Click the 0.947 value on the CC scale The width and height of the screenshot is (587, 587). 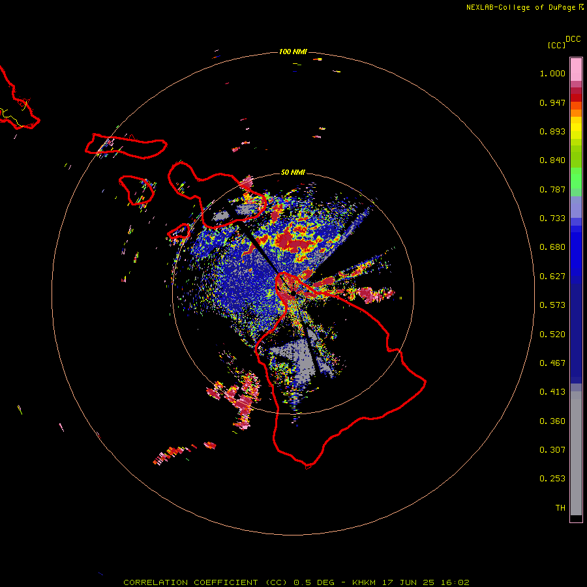[552, 102]
